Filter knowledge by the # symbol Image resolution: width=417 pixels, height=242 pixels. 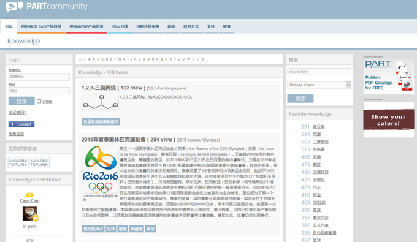pyautogui.click(x=90, y=59)
